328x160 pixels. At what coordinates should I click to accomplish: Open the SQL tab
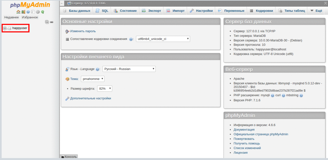(102, 11)
